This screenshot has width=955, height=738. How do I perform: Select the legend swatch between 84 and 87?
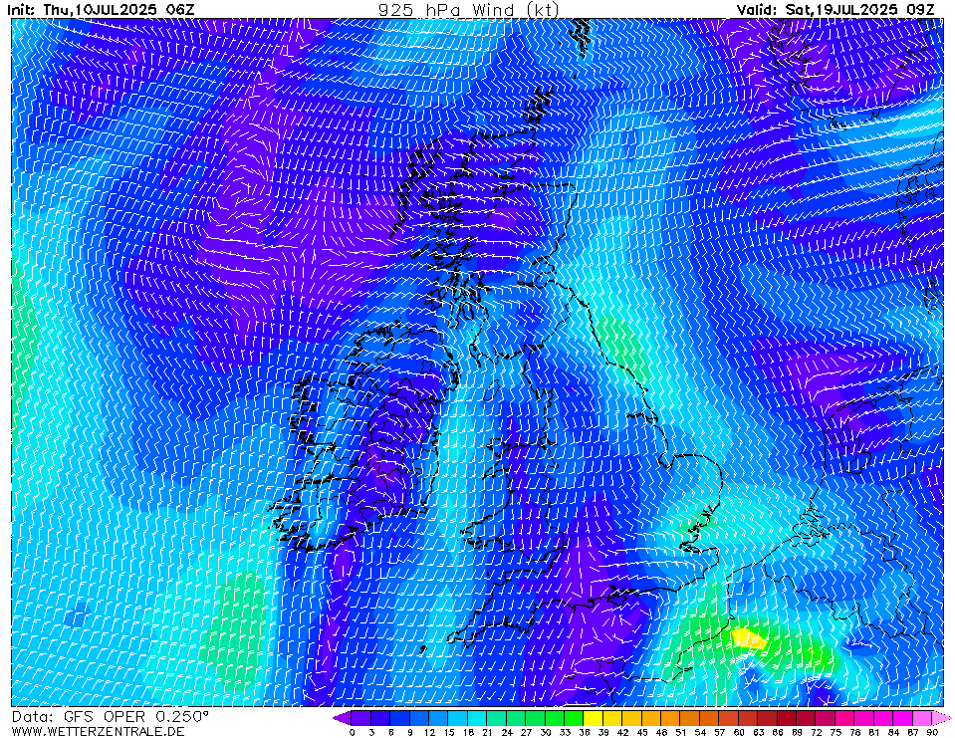[902, 718]
